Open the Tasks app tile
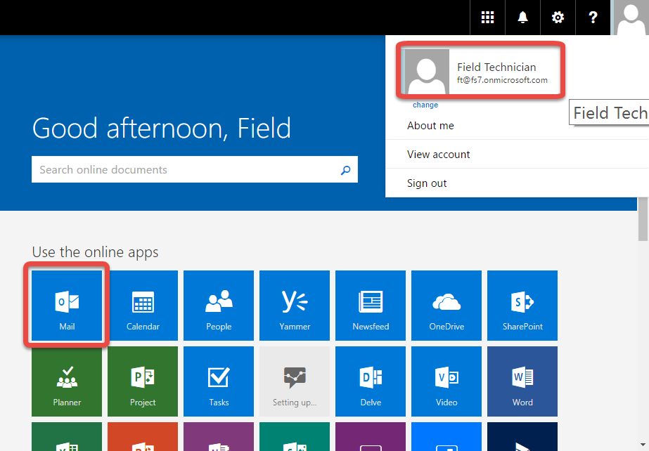This screenshot has width=649, height=451. 219,381
